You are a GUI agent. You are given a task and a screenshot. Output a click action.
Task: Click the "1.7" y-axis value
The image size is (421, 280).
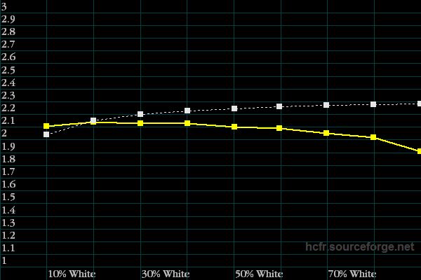click(x=8, y=171)
